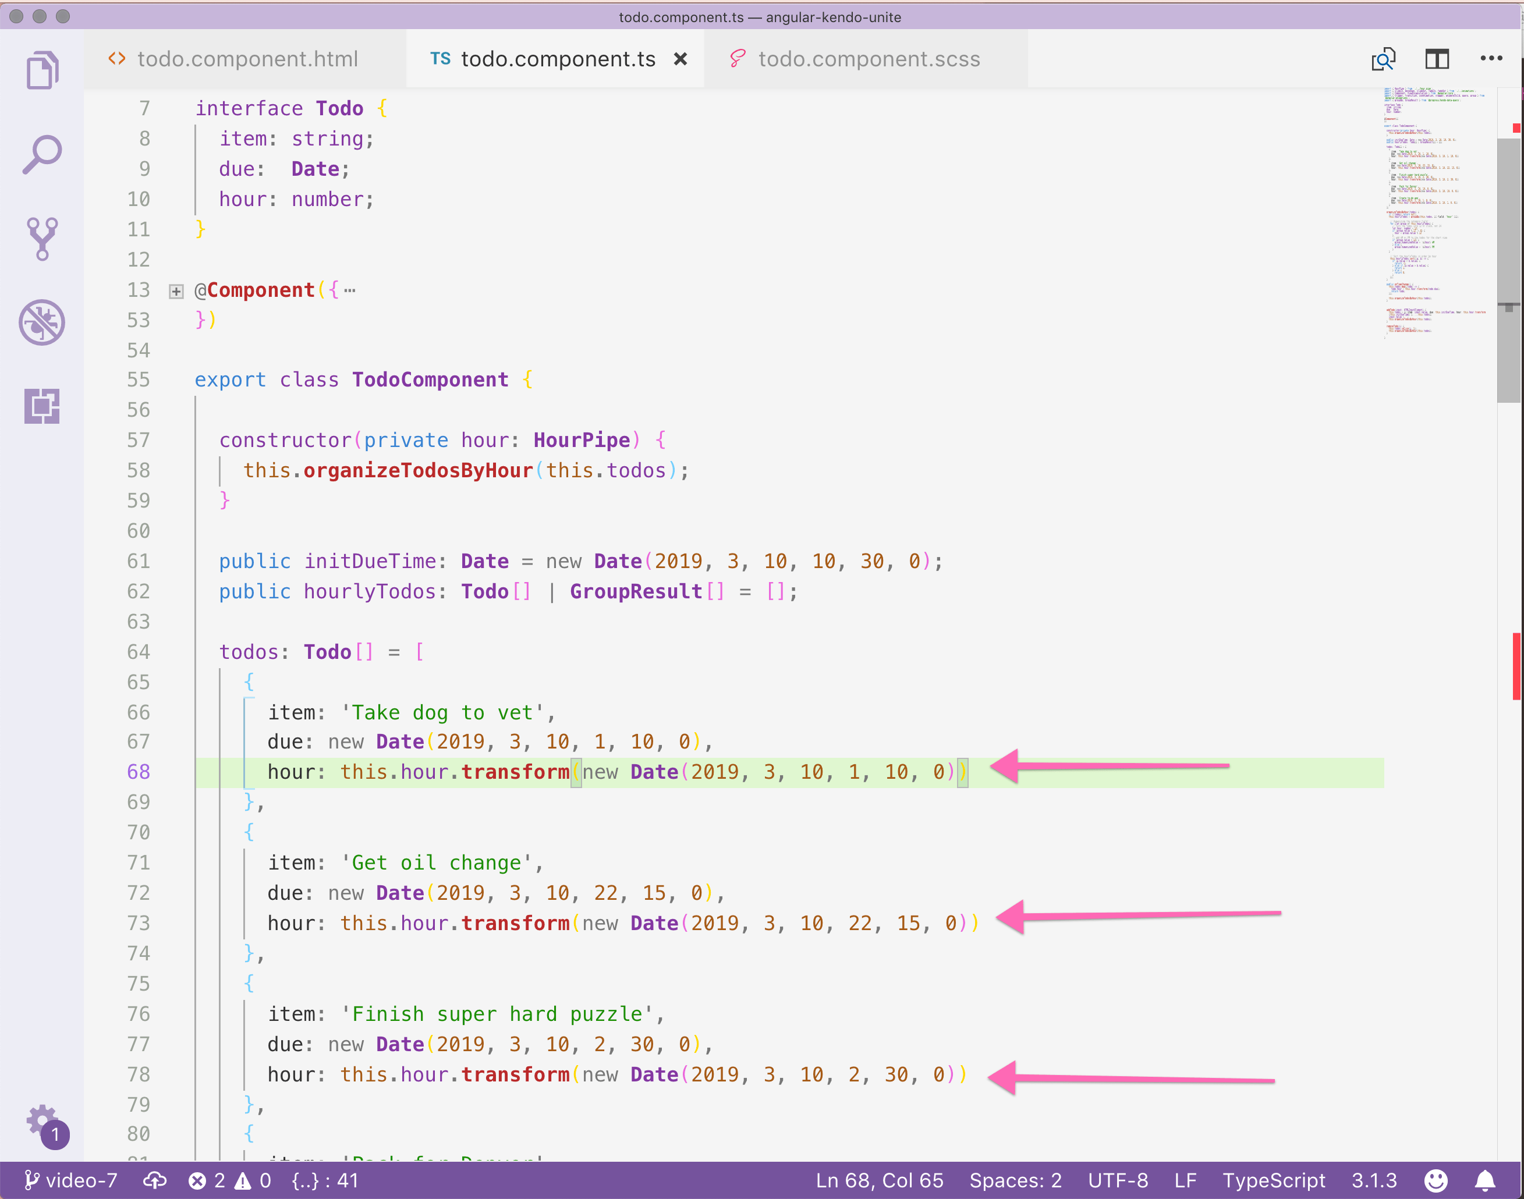The width and height of the screenshot is (1524, 1199).
Task: Open the Explorer files view
Action: click(x=42, y=70)
